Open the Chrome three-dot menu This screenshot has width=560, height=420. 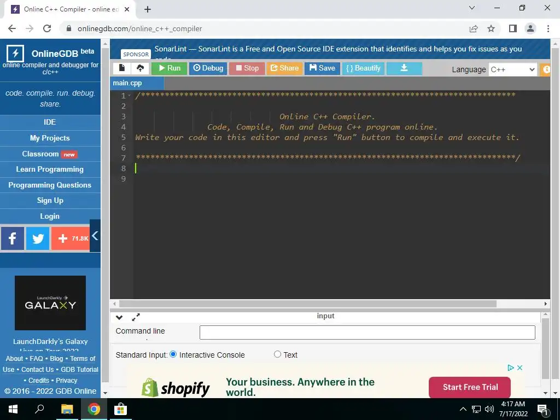[548, 28]
